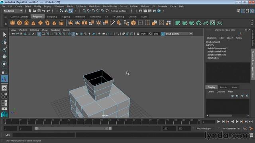Click the current frame input field
This screenshot has width=255, height=143.
(208, 122)
